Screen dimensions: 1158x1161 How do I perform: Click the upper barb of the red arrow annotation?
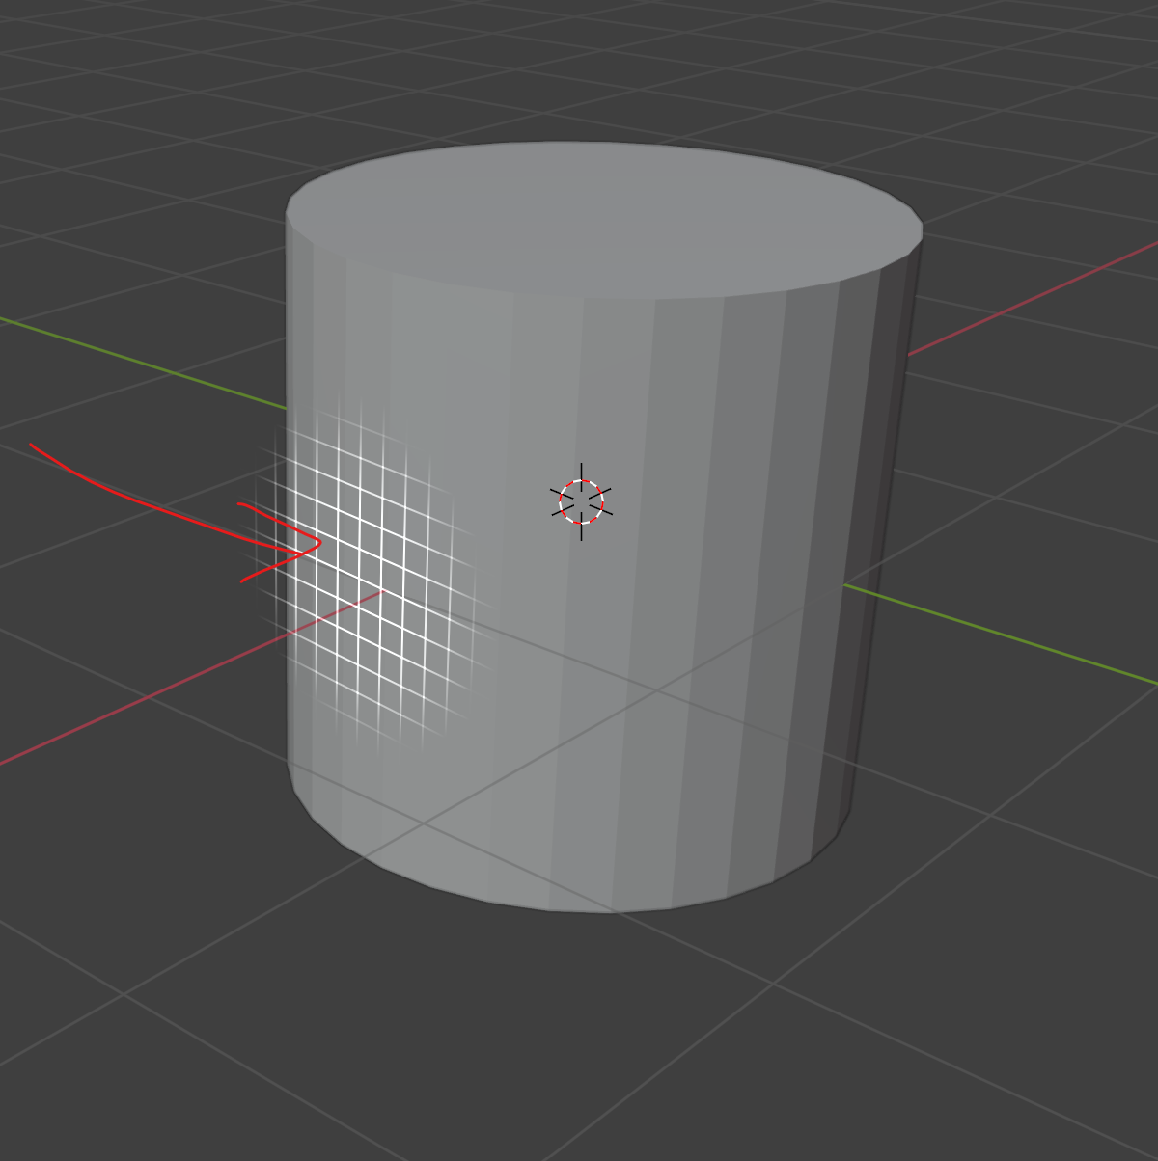pyautogui.click(x=277, y=521)
